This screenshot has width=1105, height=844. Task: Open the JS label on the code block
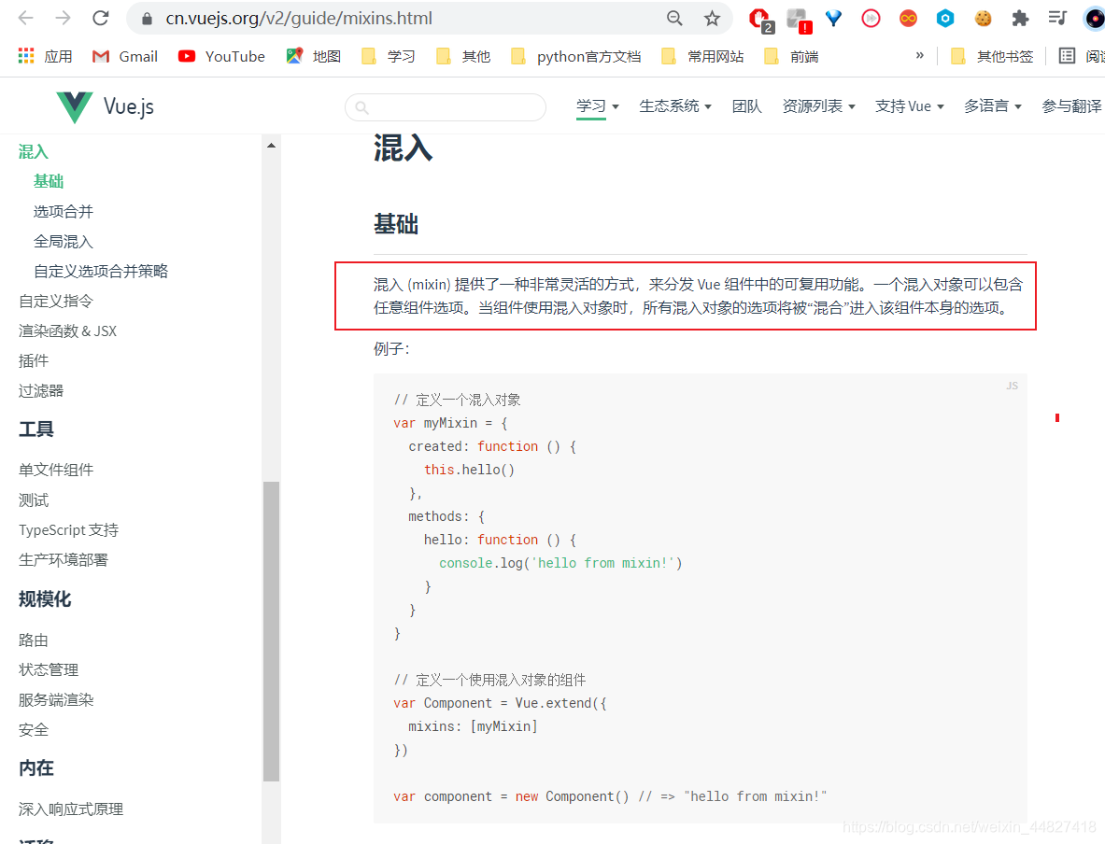[x=1012, y=385]
